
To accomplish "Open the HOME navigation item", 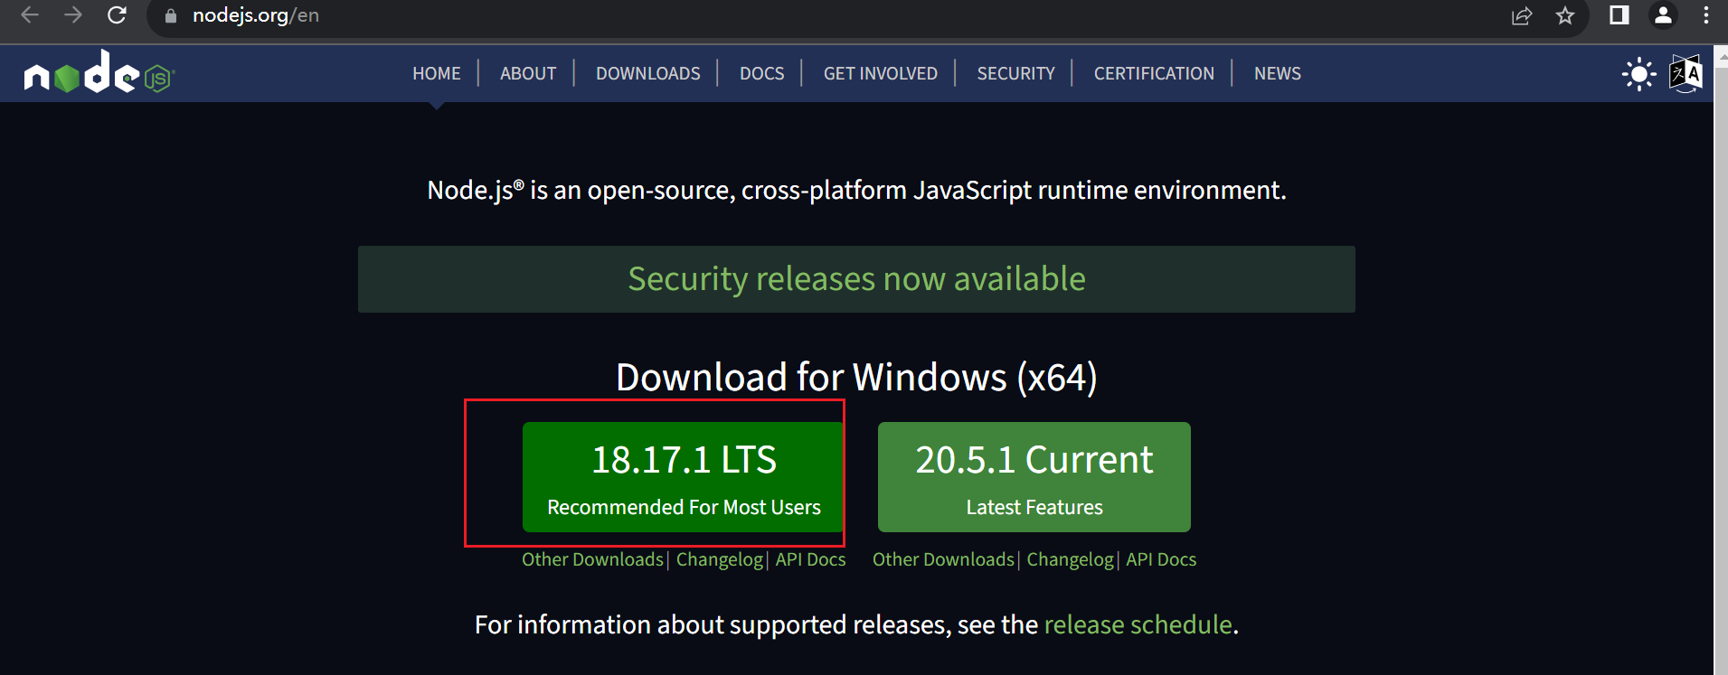I will click(437, 73).
